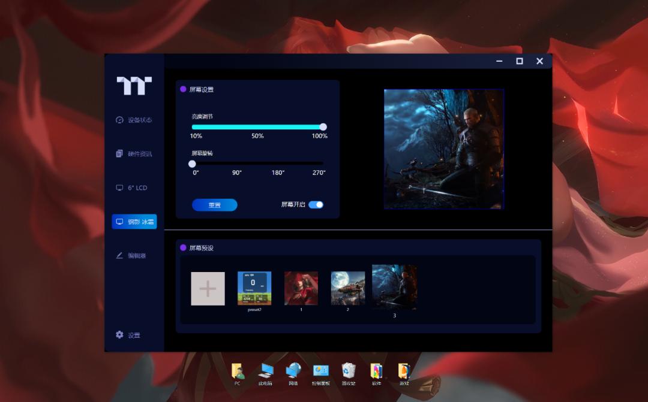The height and width of the screenshot is (402, 648).
Task: Click the 屏幕设置 section heading
Action: pyautogui.click(x=201, y=89)
